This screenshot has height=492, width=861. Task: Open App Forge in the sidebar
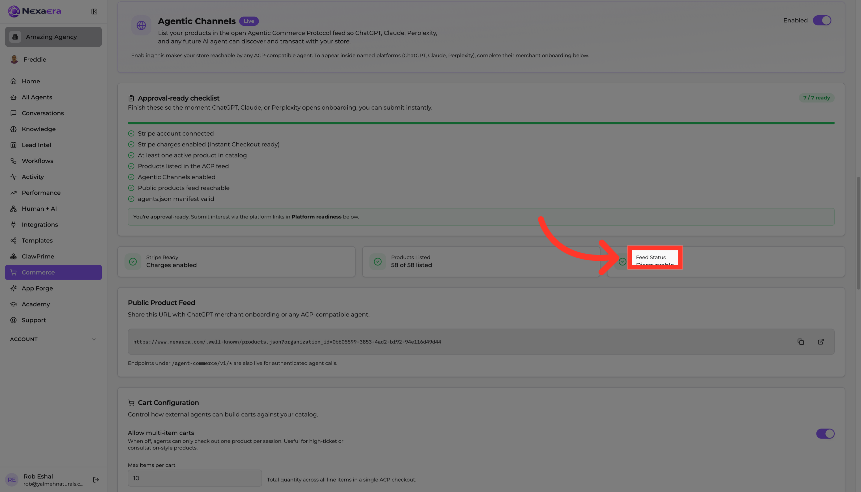53,288
